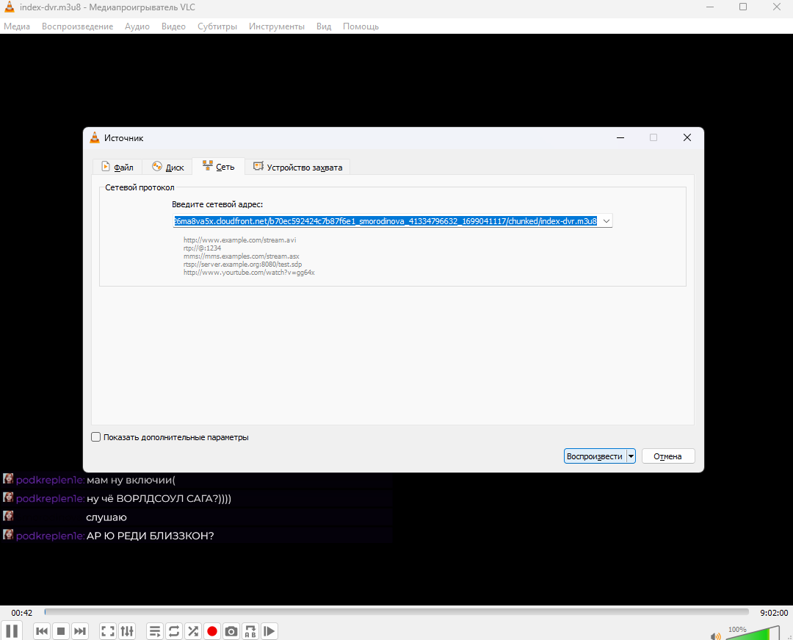Open the Видео menu
Viewport: 793px width, 640px height.
[173, 26]
